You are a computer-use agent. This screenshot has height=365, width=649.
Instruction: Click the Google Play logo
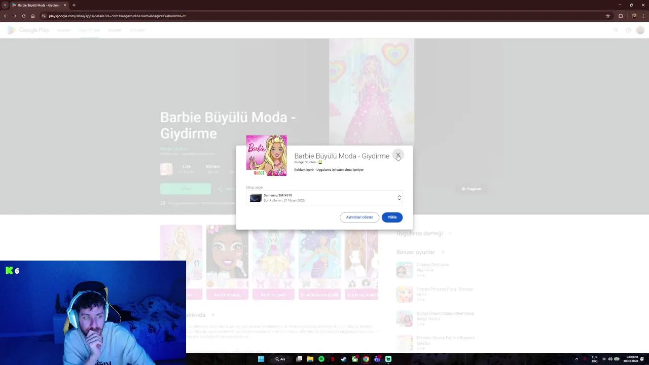[28, 30]
